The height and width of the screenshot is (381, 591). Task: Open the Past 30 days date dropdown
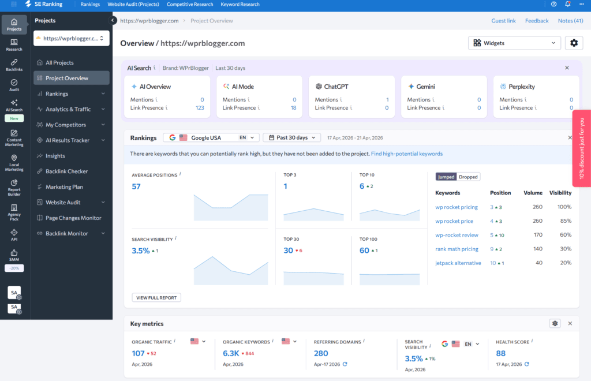click(291, 137)
